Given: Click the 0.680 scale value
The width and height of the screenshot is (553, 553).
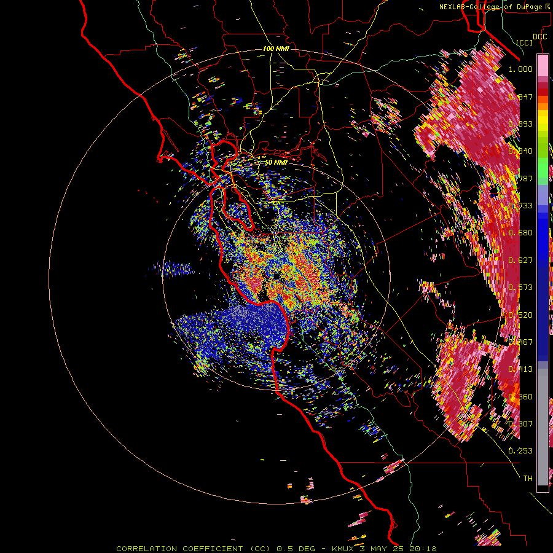Looking at the screenshot, I should coord(520,233).
